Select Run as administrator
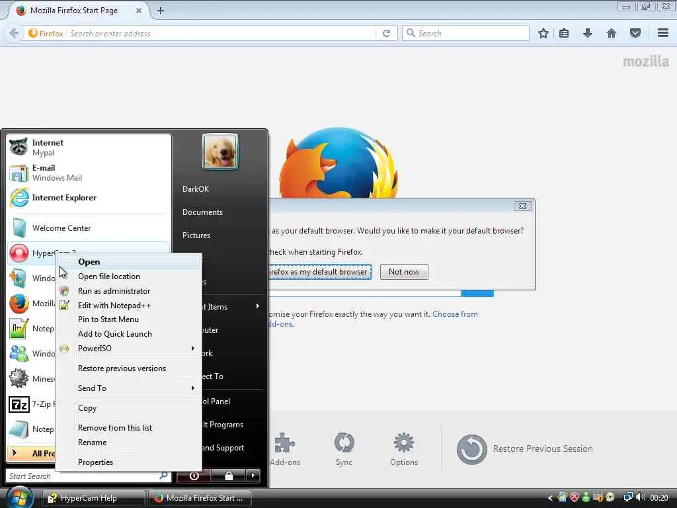The height and width of the screenshot is (508, 677). [129, 291]
